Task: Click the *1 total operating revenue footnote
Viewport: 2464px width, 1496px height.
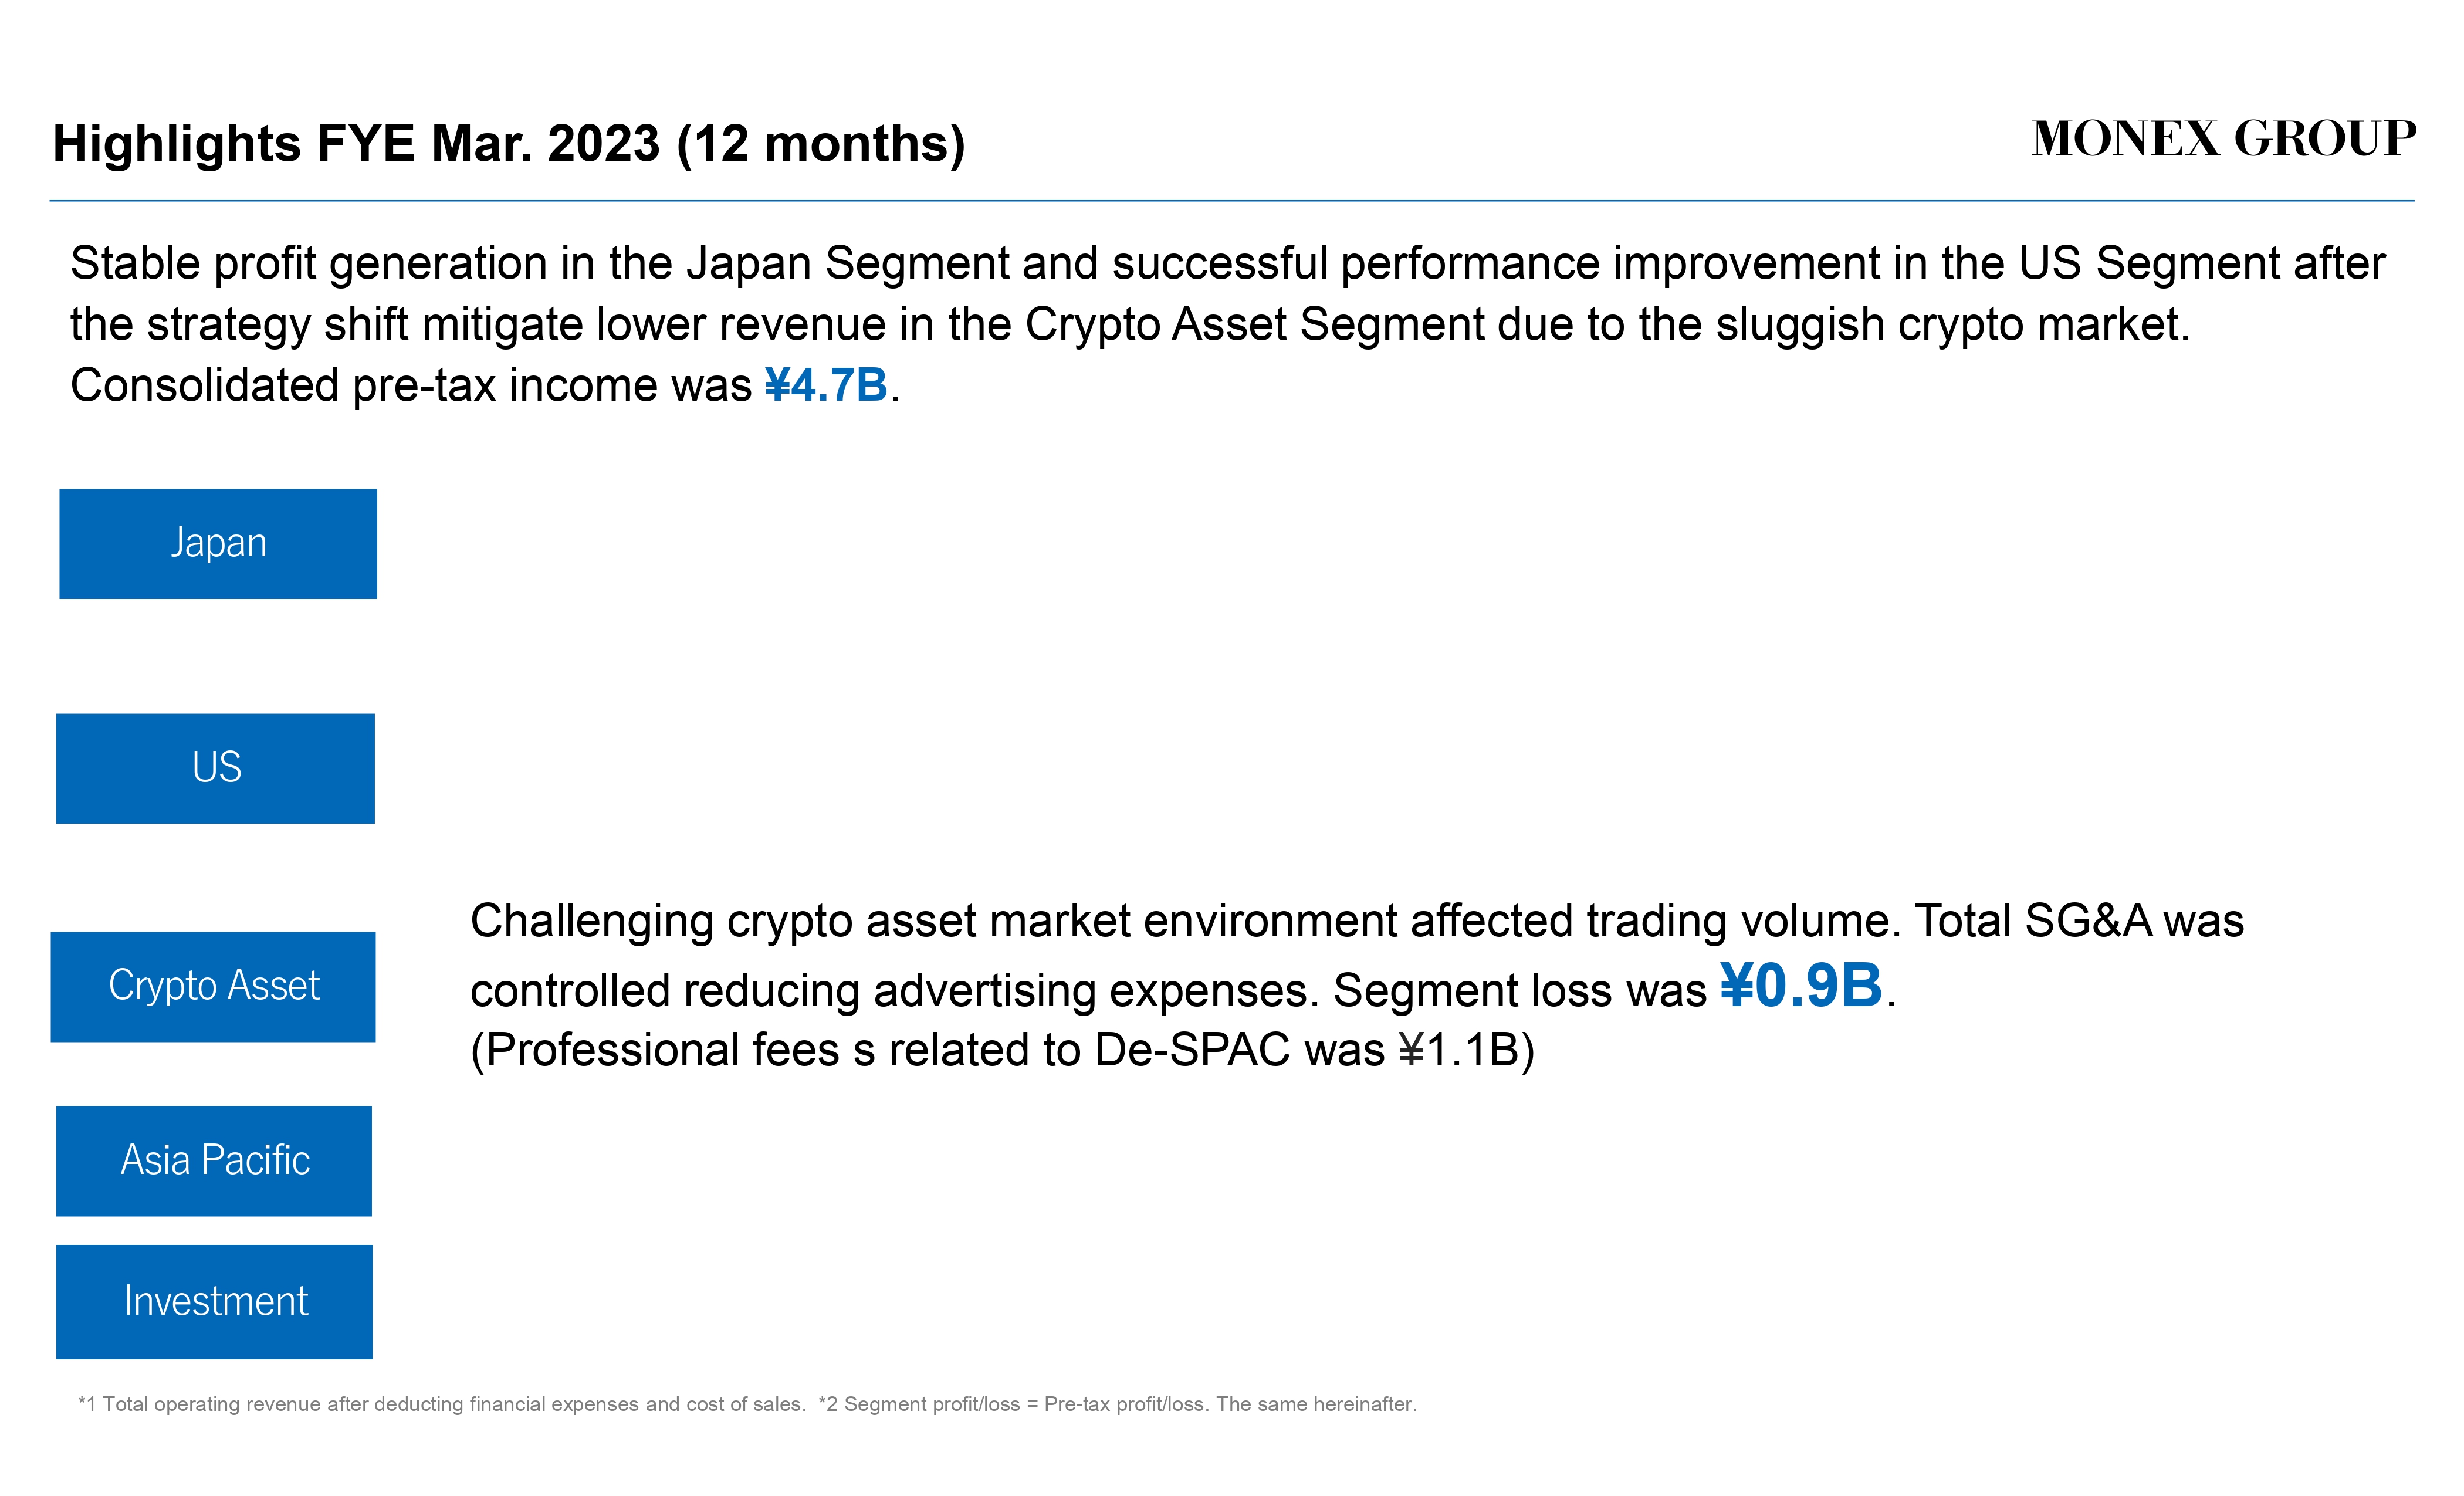Action: [441, 1404]
